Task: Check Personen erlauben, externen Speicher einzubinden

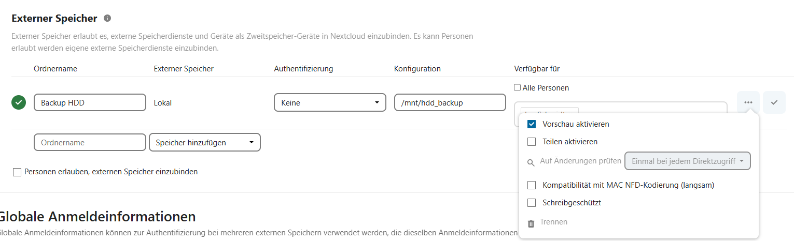Action: (17, 172)
